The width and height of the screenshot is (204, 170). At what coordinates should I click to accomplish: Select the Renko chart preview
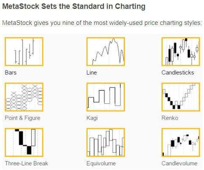(181, 97)
